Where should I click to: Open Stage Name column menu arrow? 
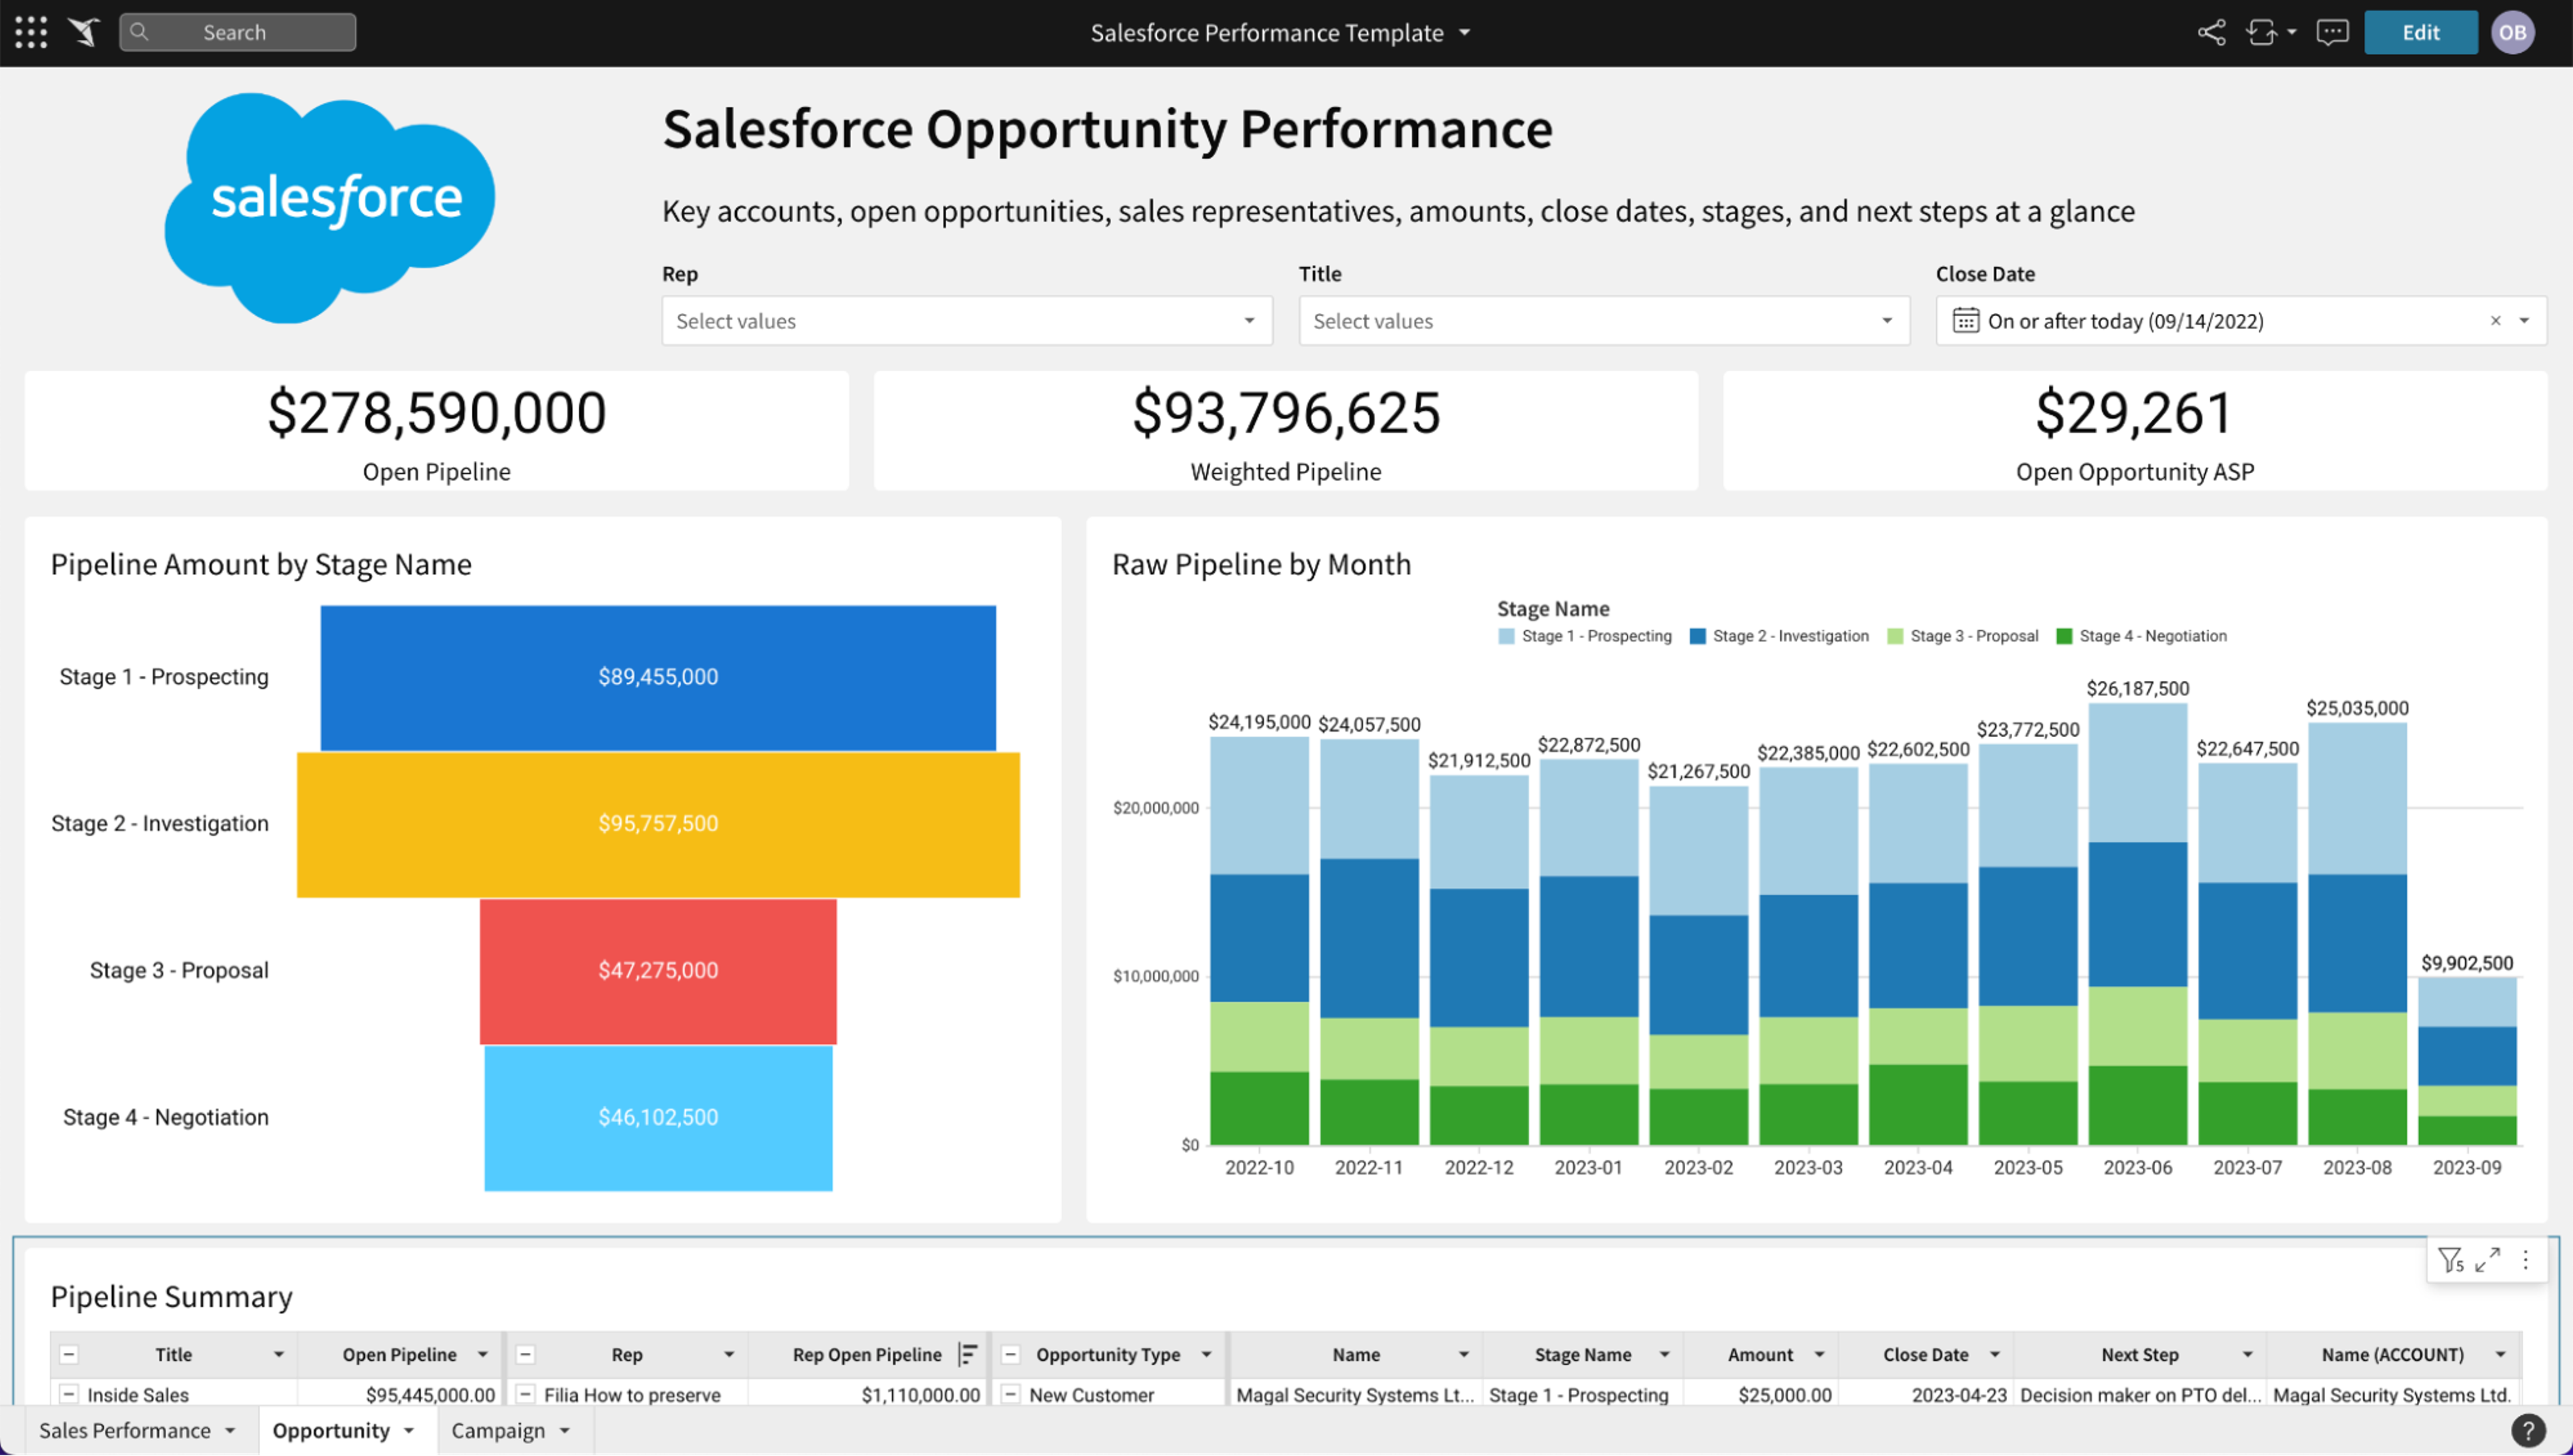[x=1664, y=1354]
